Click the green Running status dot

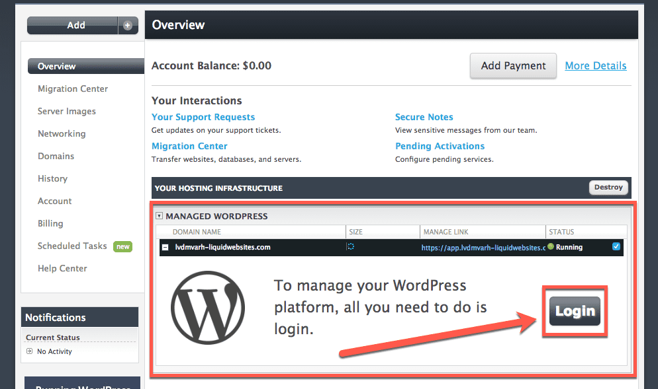coord(551,246)
